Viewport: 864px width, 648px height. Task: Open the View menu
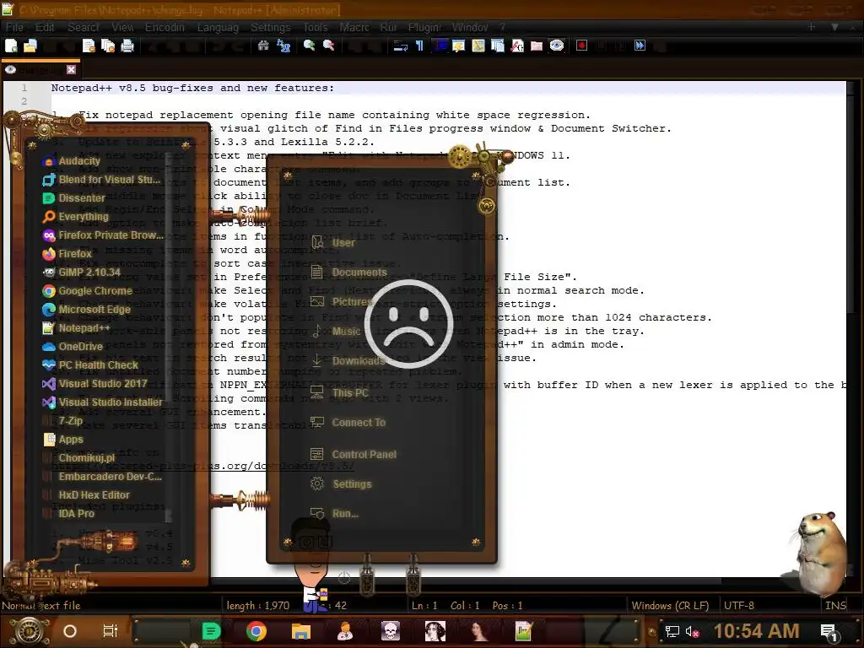(122, 28)
